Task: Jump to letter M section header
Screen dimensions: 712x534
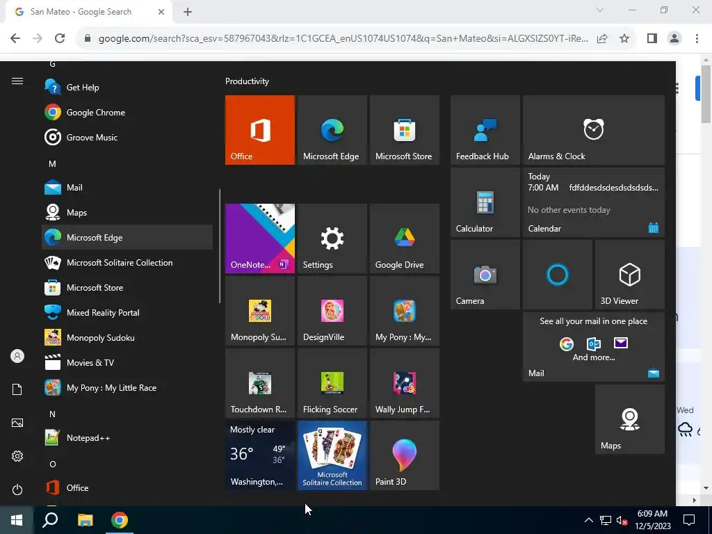Action: tap(52, 163)
